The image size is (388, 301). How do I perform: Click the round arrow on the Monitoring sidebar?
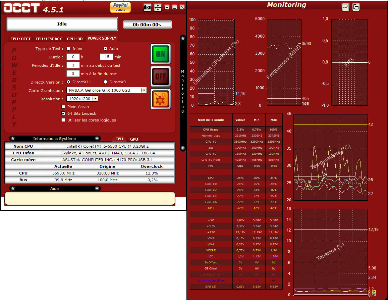[183, 148]
